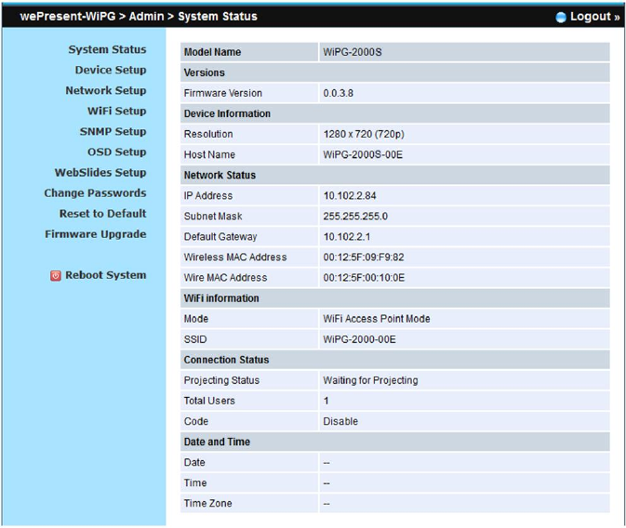Image resolution: width=626 pixels, height=528 pixels.
Task: Select IP address value 10.102.2.84
Action: 350,196
